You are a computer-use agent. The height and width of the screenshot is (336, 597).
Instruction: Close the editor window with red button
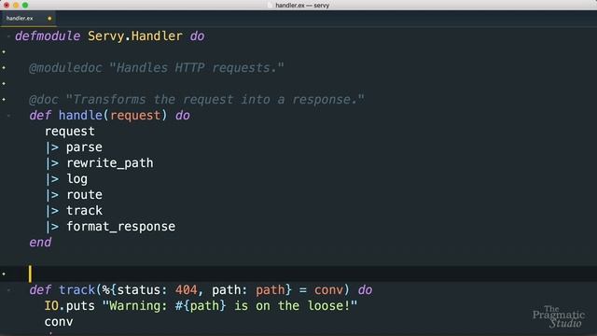(x=7, y=5)
